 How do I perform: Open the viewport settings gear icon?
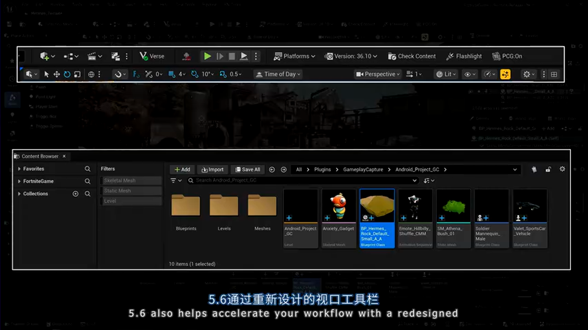click(x=526, y=74)
